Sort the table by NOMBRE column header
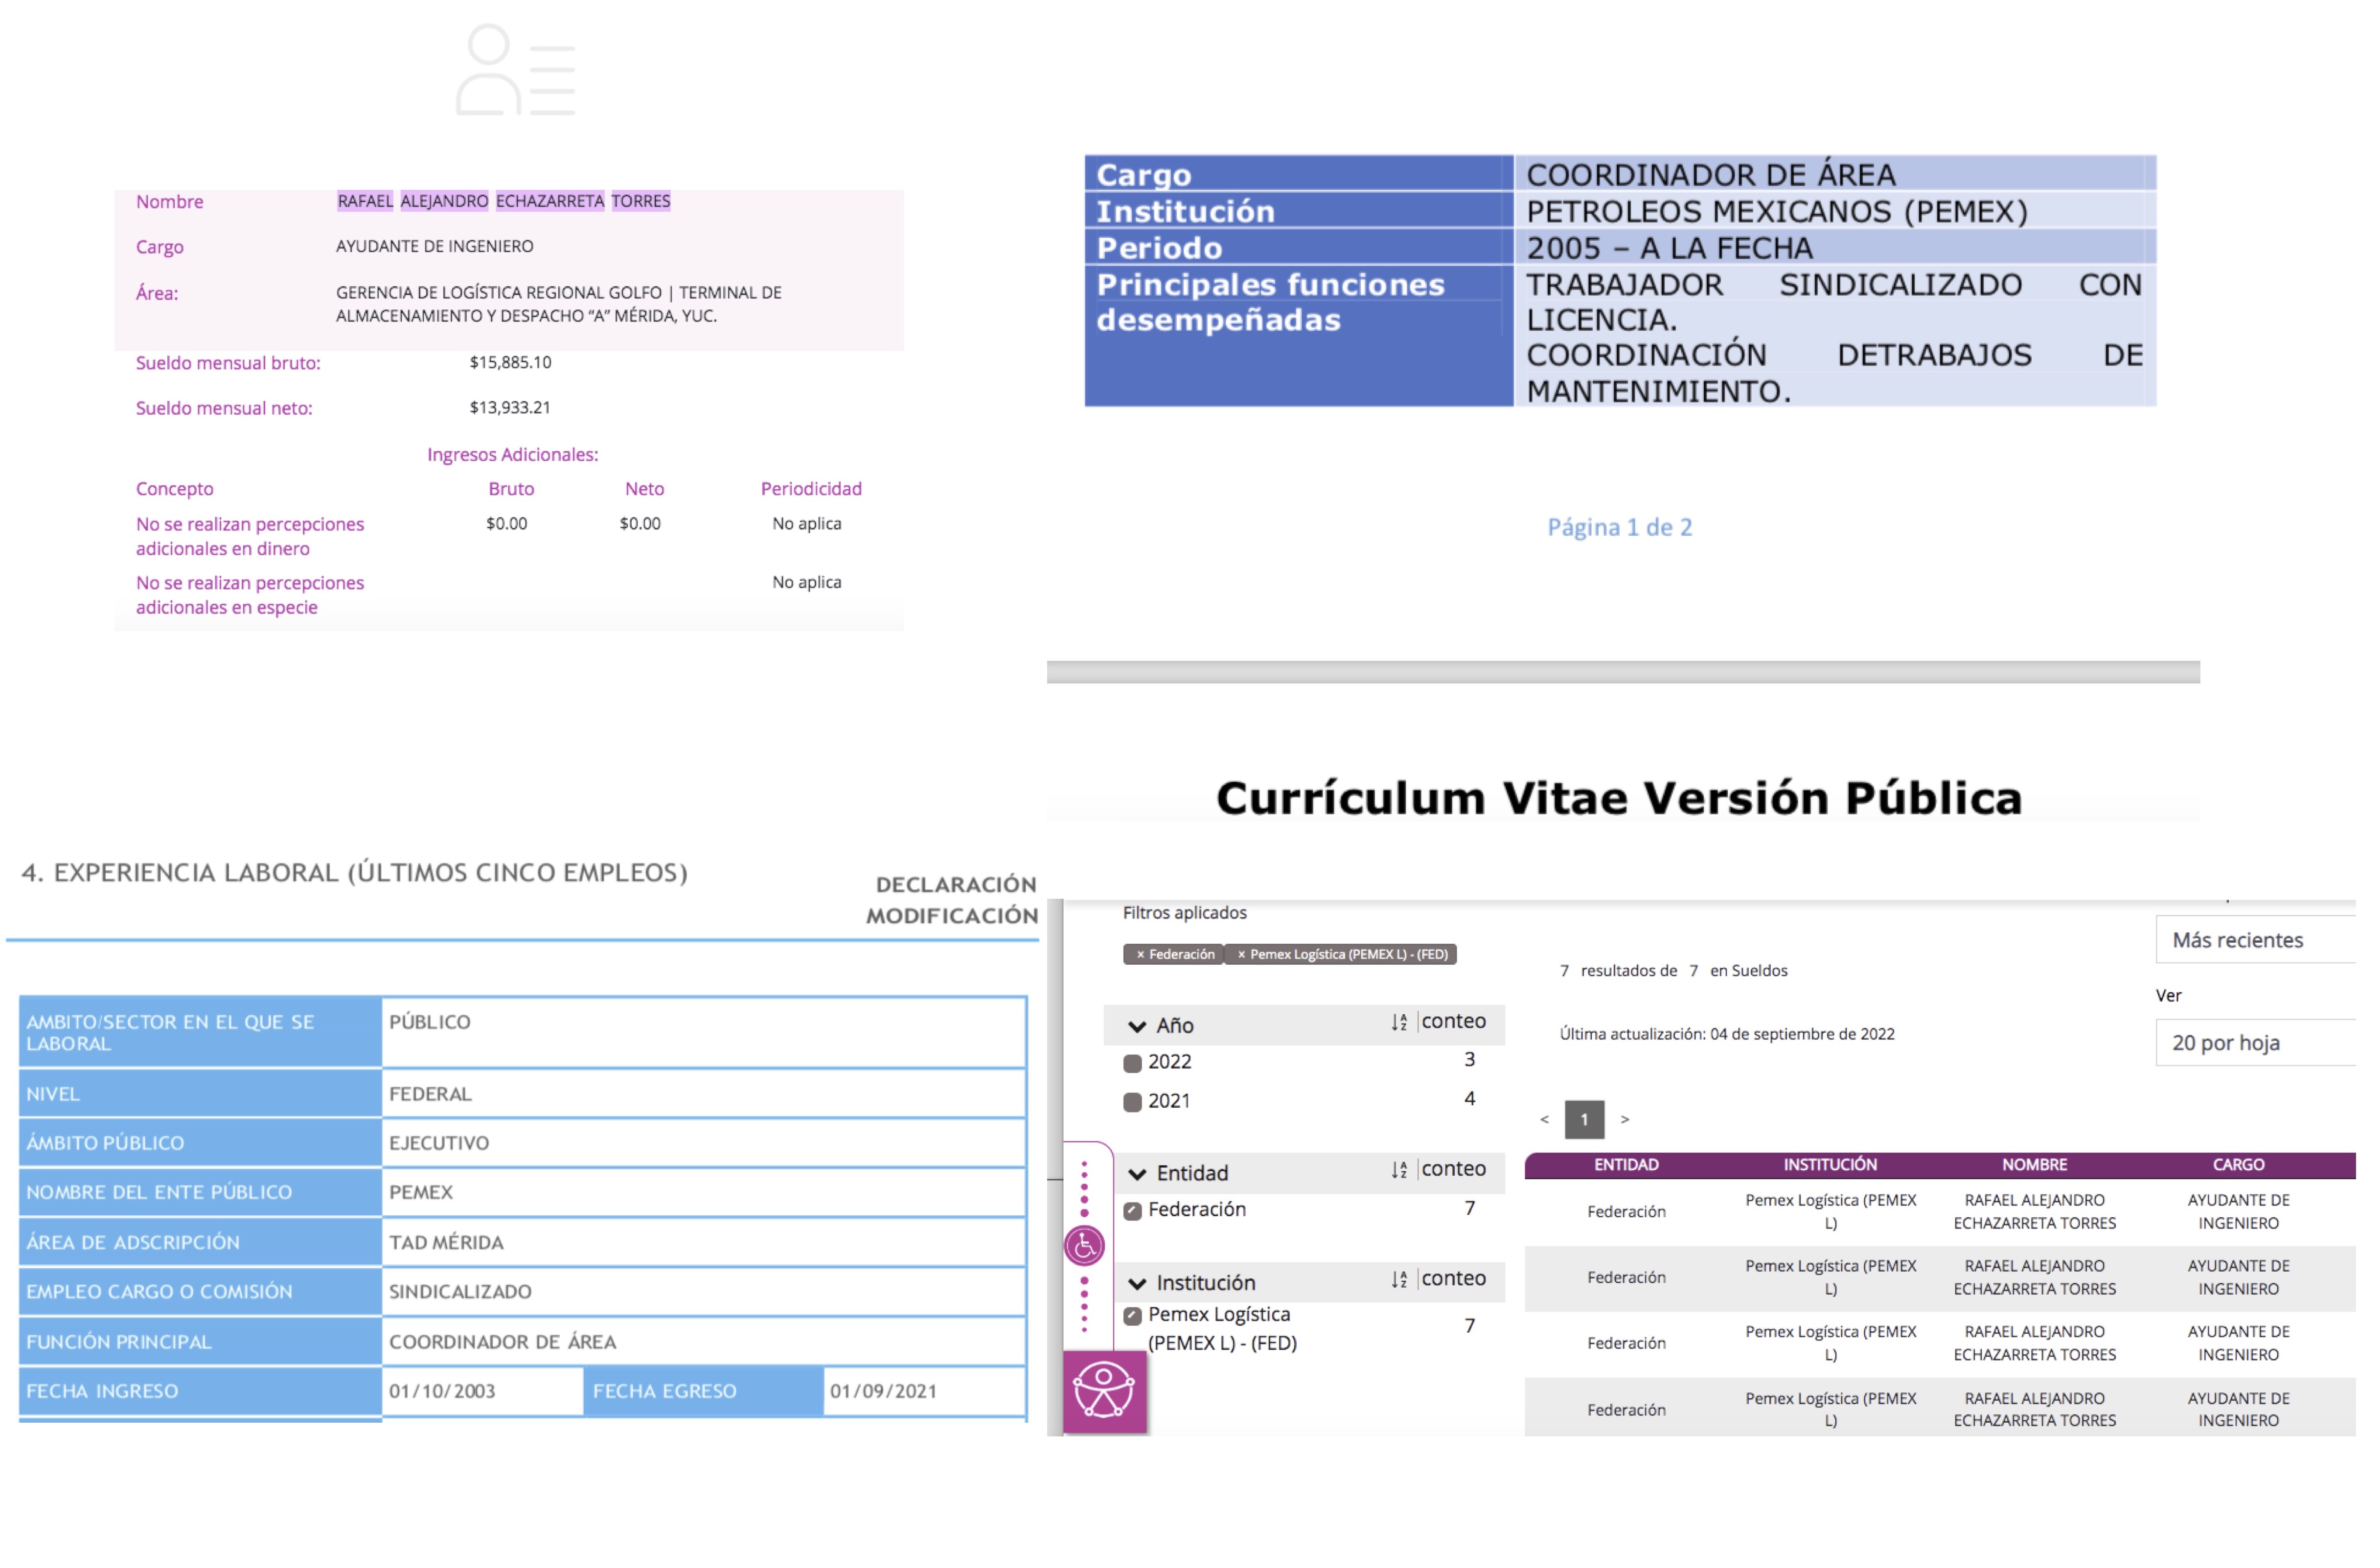The image size is (2380, 1568). [x=2034, y=1165]
